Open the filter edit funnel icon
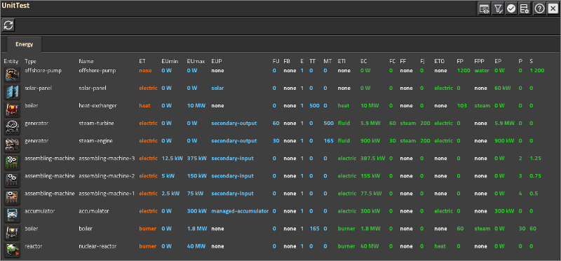 [x=498, y=9]
